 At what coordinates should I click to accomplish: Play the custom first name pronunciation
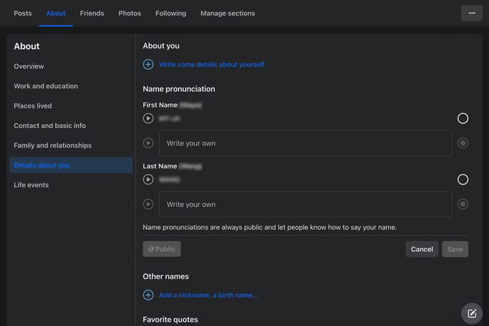pos(148,143)
